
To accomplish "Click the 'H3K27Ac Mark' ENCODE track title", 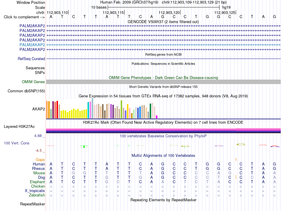I will (163, 123).
